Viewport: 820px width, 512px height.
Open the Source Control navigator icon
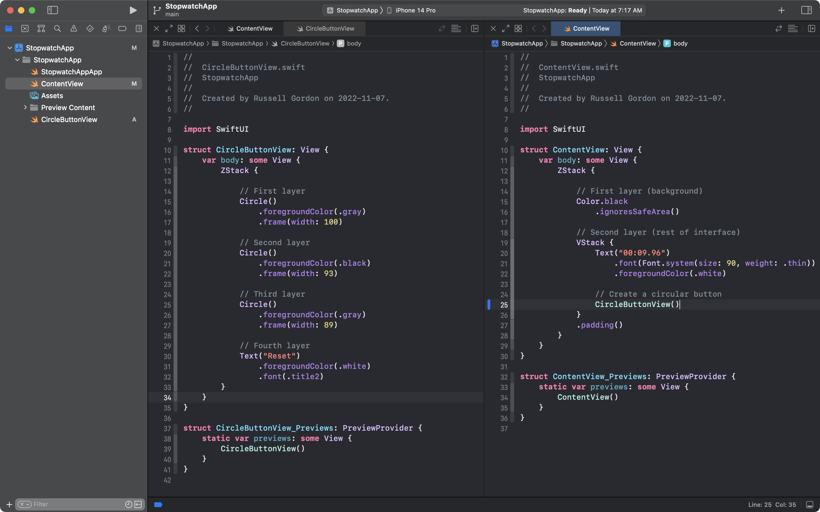click(x=25, y=28)
